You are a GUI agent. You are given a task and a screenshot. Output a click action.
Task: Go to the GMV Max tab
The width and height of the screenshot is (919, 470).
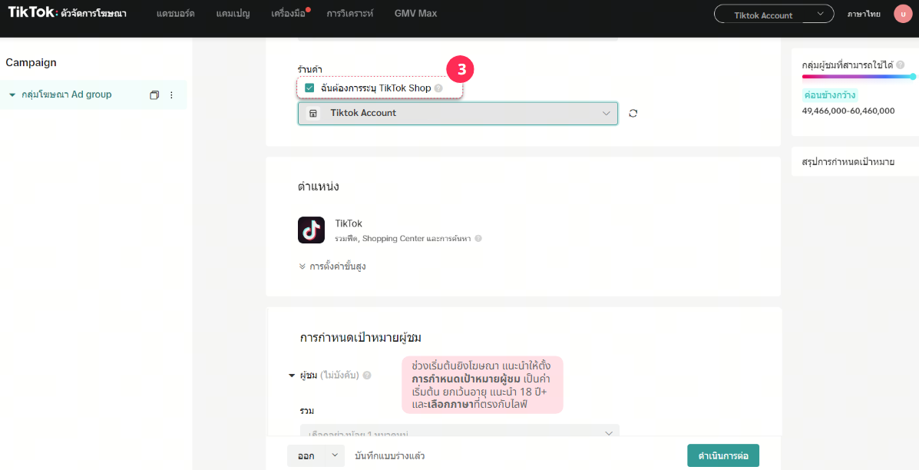(415, 14)
